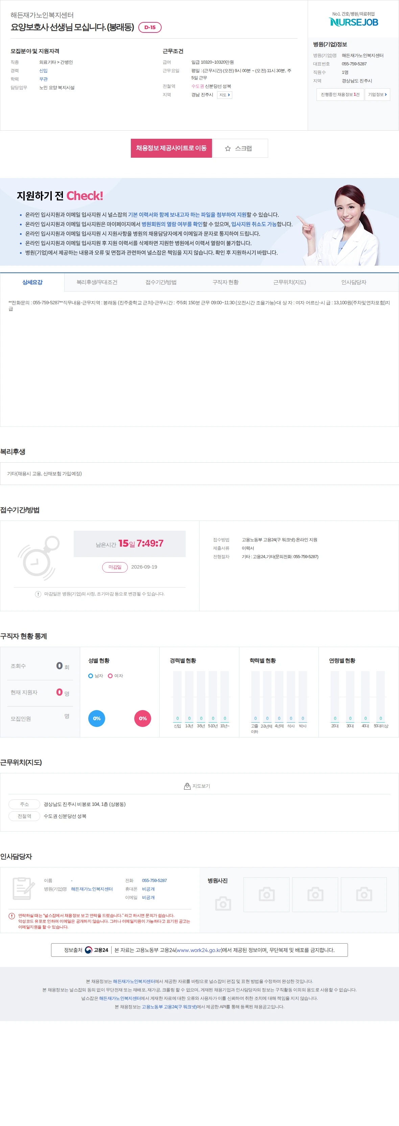399x1126 pixels.
Task: Click the 일급 10320~10320만원 salary text
Action: coord(212,62)
